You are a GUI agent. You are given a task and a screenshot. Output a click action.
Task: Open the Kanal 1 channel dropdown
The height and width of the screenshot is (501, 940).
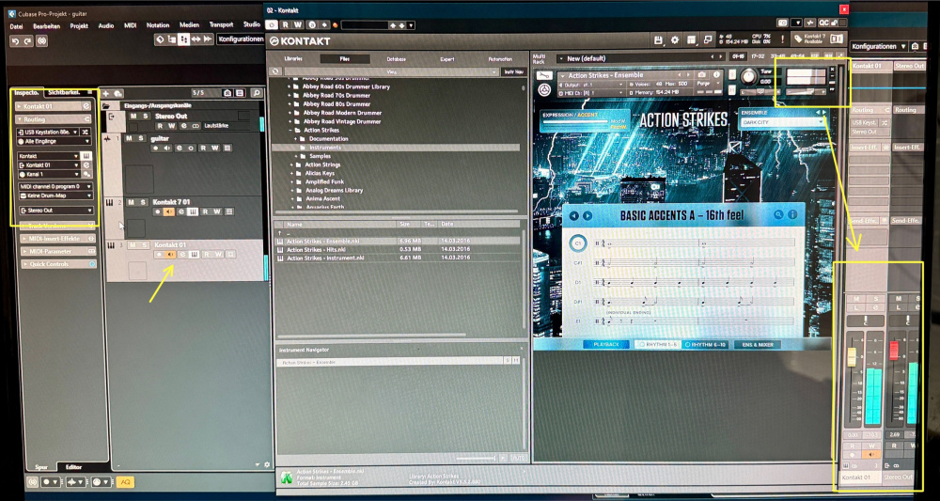coord(50,174)
